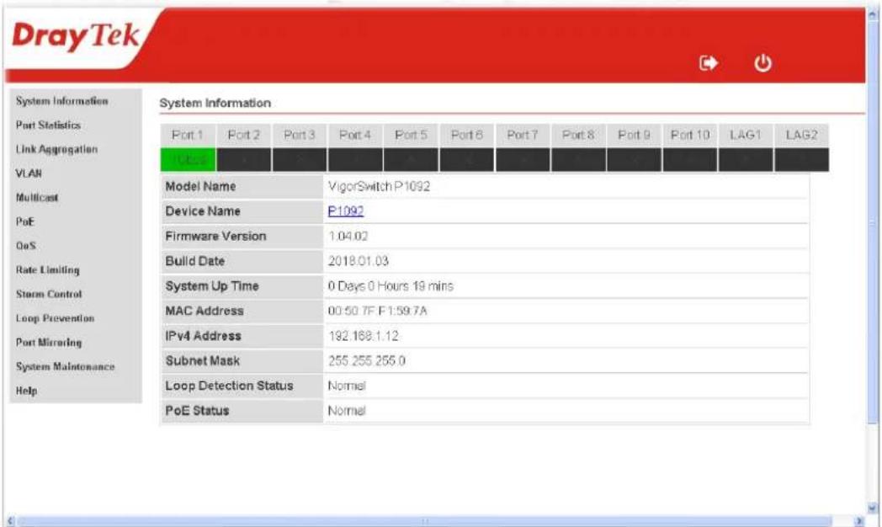Click the green Port 1 status block
The height and width of the screenshot is (527, 882).
tap(188, 160)
